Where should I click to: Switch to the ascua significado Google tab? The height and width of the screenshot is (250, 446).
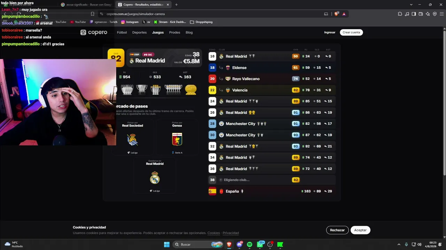(86, 5)
